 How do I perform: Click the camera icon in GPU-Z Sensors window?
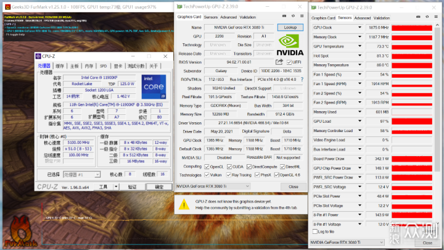[418, 17]
